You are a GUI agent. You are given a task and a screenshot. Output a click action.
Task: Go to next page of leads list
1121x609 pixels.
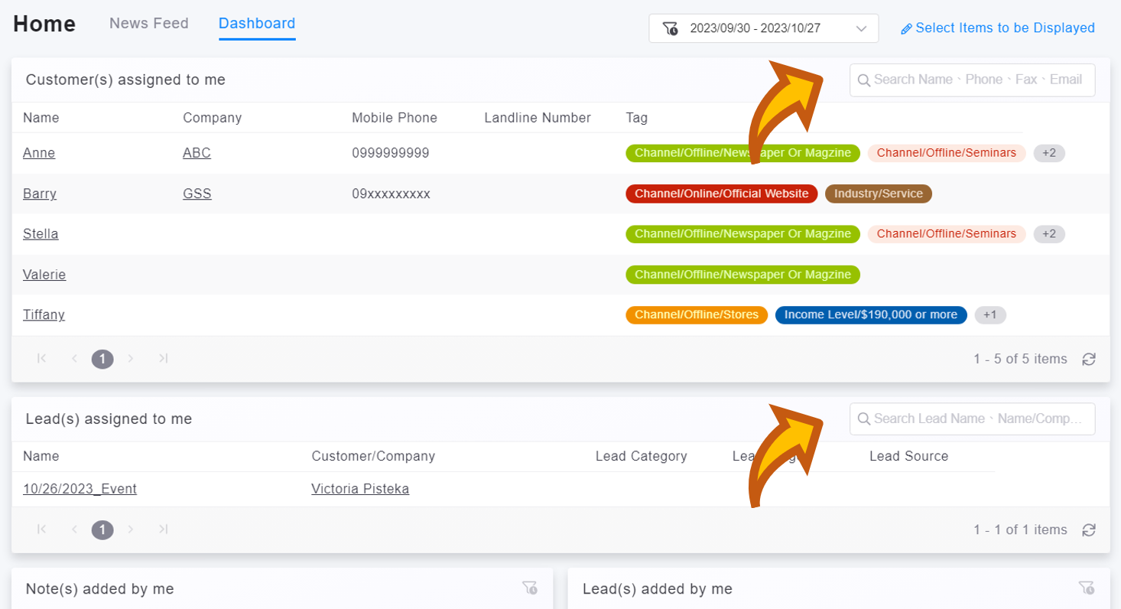click(131, 529)
